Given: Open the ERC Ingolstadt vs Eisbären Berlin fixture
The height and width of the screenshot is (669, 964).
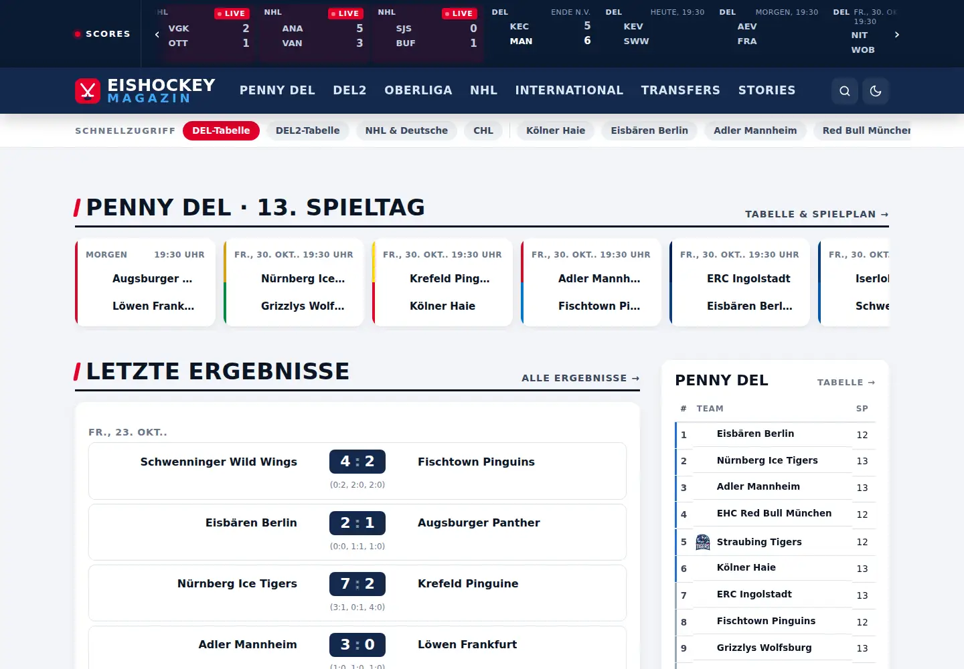Looking at the screenshot, I should point(740,282).
